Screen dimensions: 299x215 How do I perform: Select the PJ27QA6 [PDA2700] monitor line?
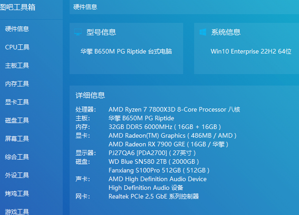click(152, 153)
